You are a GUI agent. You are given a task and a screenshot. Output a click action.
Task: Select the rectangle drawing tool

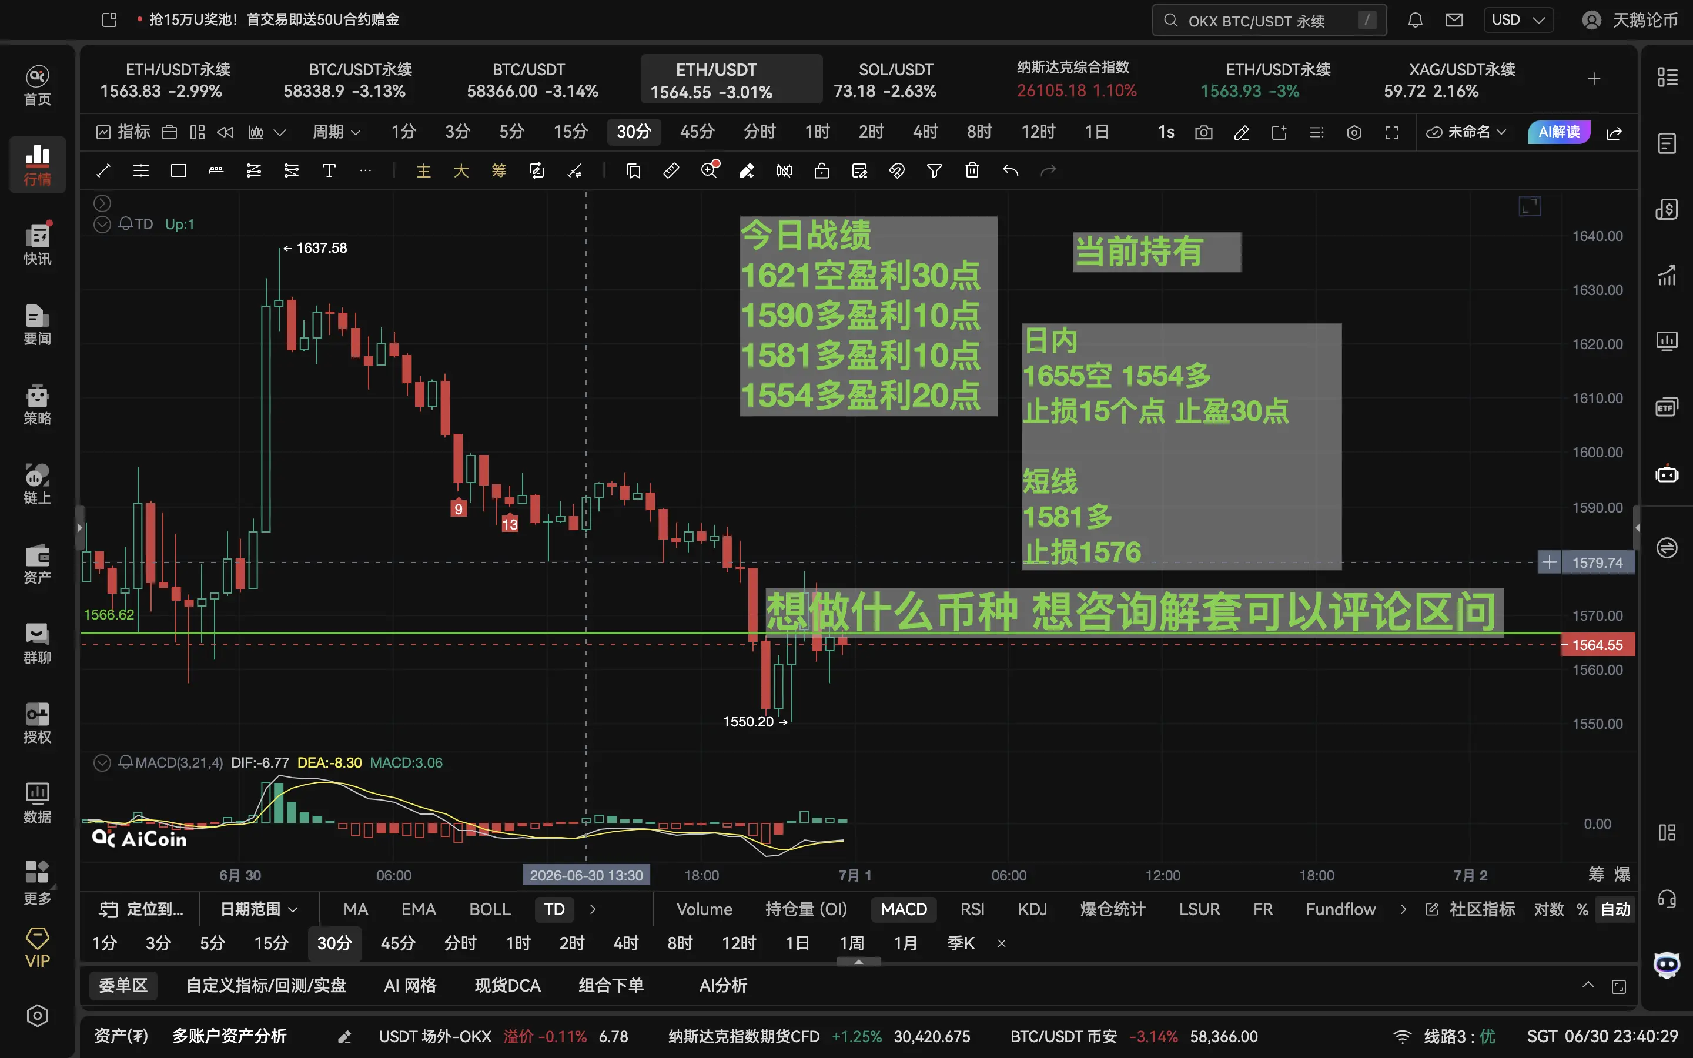[178, 170]
